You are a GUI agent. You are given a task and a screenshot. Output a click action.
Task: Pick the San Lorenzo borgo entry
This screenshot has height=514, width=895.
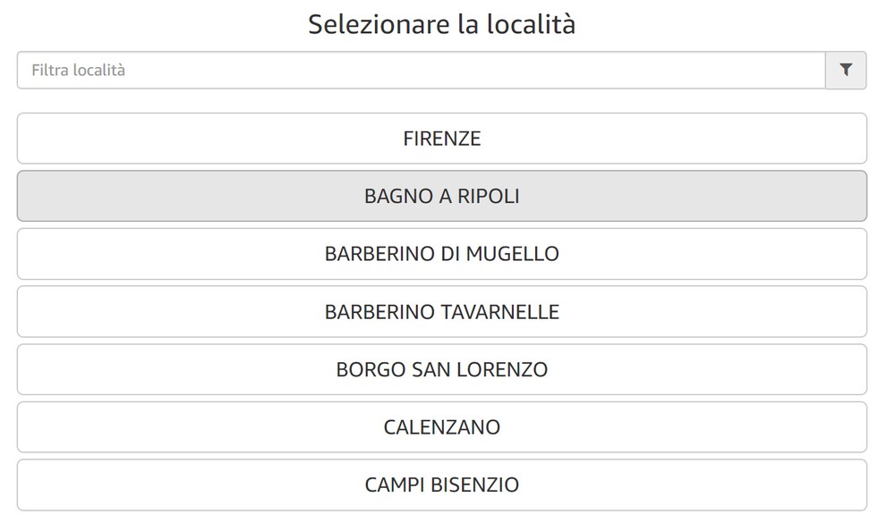442,369
